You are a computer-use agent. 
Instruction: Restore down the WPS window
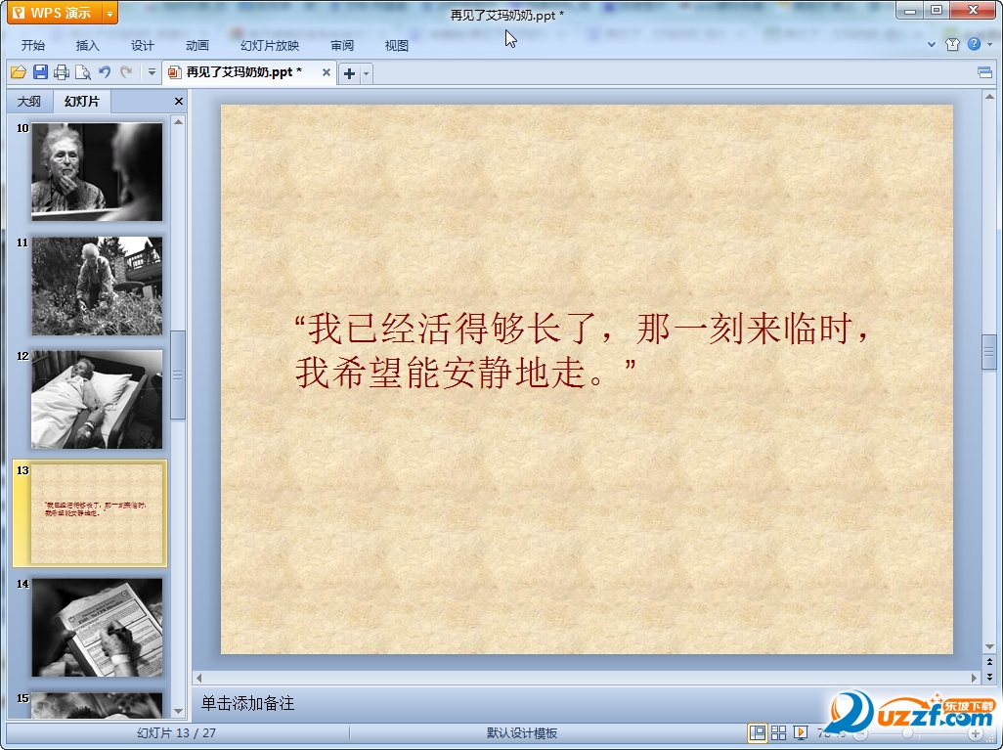pyautogui.click(x=937, y=11)
